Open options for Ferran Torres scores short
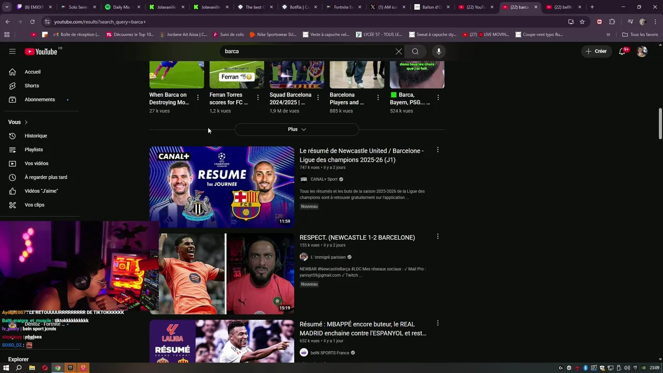 coord(257,97)
